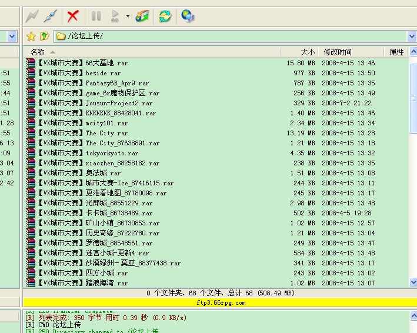Expand the left pane path dropdown arrow

(12, 36)
